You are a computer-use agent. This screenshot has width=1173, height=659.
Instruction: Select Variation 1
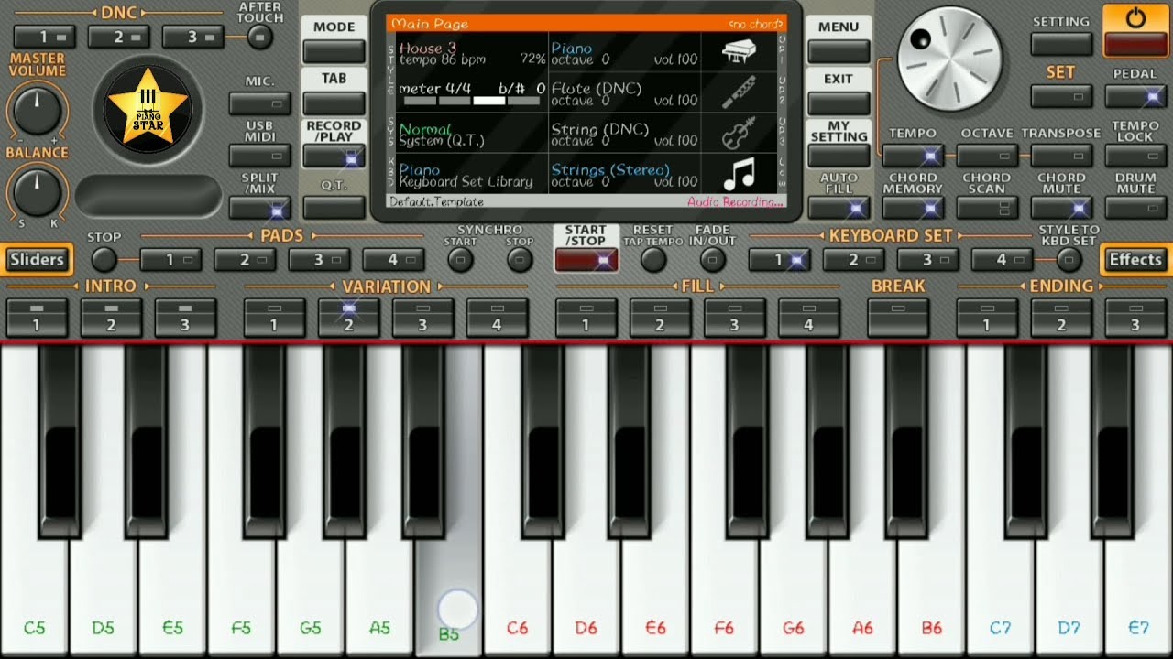(x=274, y=318)
